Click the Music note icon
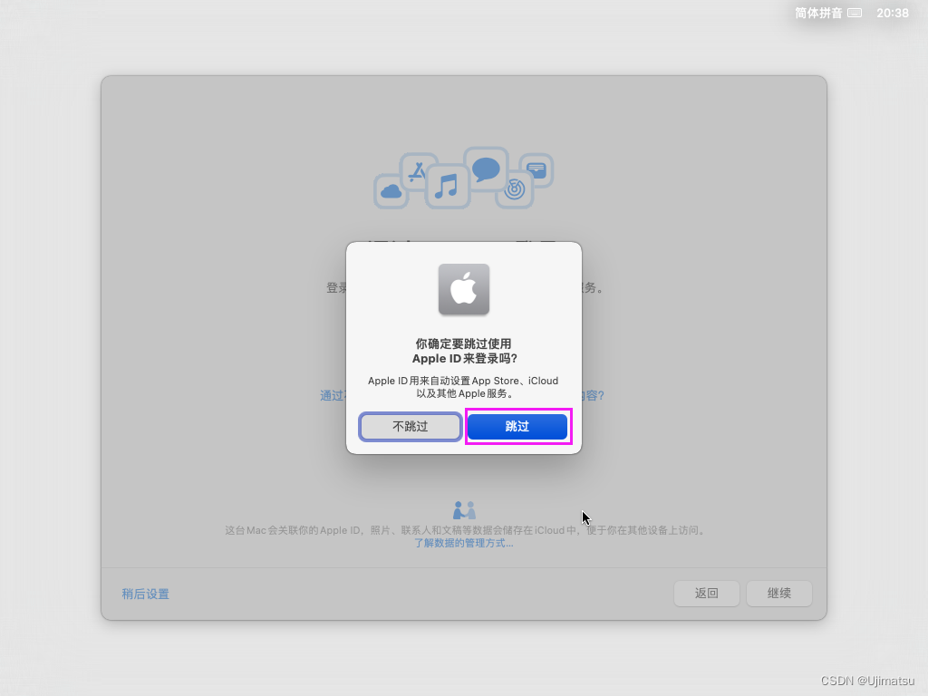Viewport: 928px width, 696px height. (x=448, y=187)
